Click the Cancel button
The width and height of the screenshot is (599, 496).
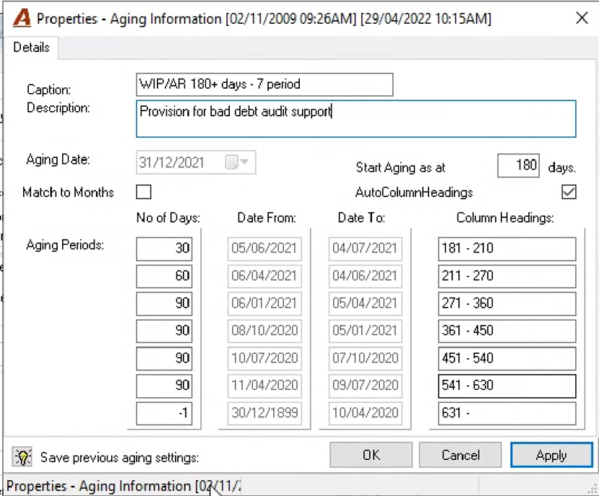[460, 455]
